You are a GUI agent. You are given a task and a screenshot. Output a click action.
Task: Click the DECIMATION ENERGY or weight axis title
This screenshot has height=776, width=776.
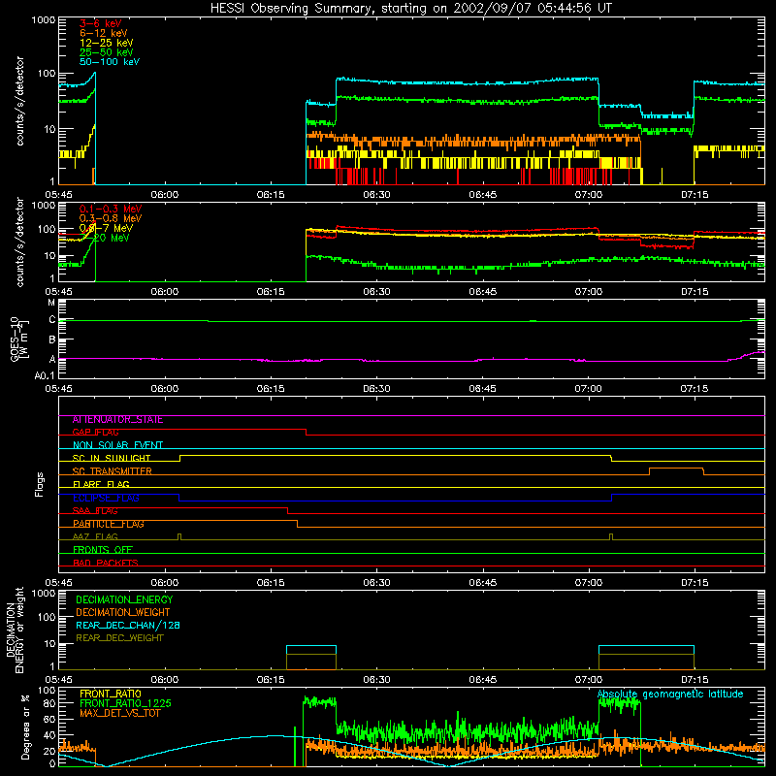click(15, 630)
